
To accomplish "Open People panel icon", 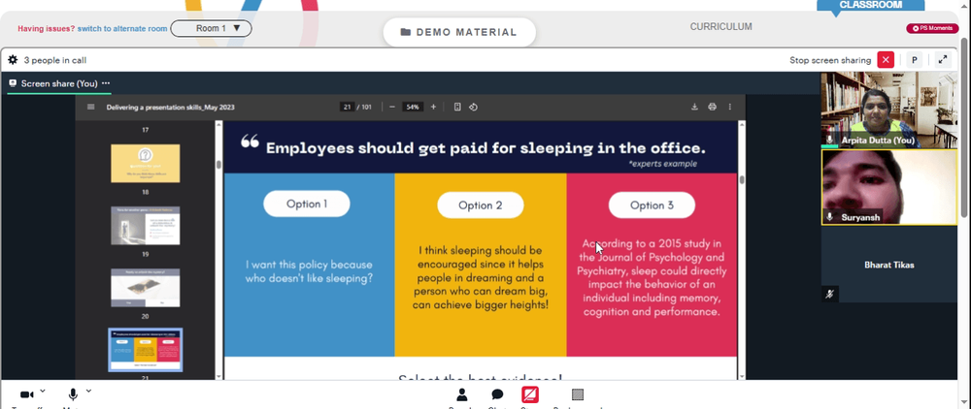I will (461, 394).
